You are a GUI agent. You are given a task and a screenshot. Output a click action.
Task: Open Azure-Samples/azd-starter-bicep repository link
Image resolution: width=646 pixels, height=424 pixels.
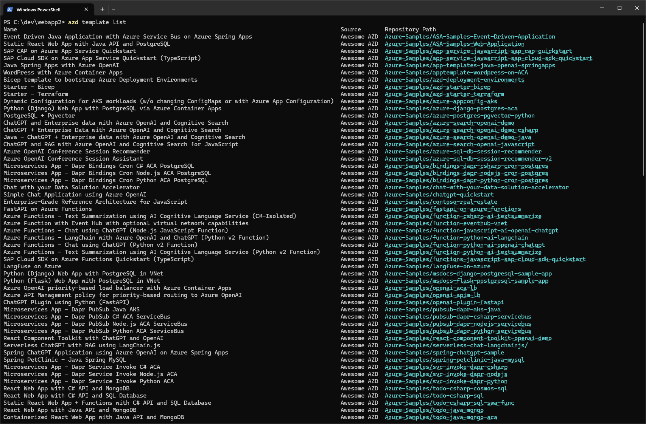coord(437,87)
